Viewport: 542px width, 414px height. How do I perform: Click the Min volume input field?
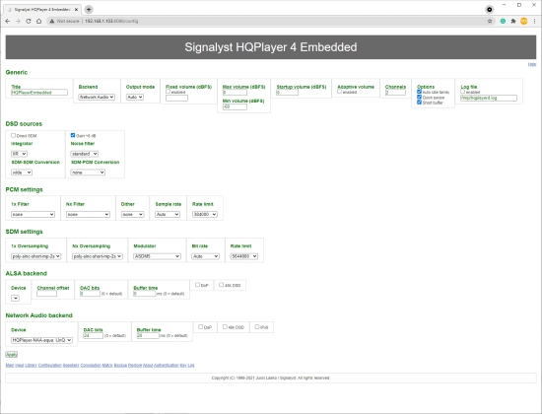(x=235, y=106)
